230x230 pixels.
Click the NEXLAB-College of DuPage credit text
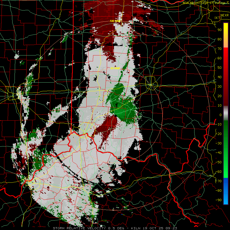tap(205, 3)
